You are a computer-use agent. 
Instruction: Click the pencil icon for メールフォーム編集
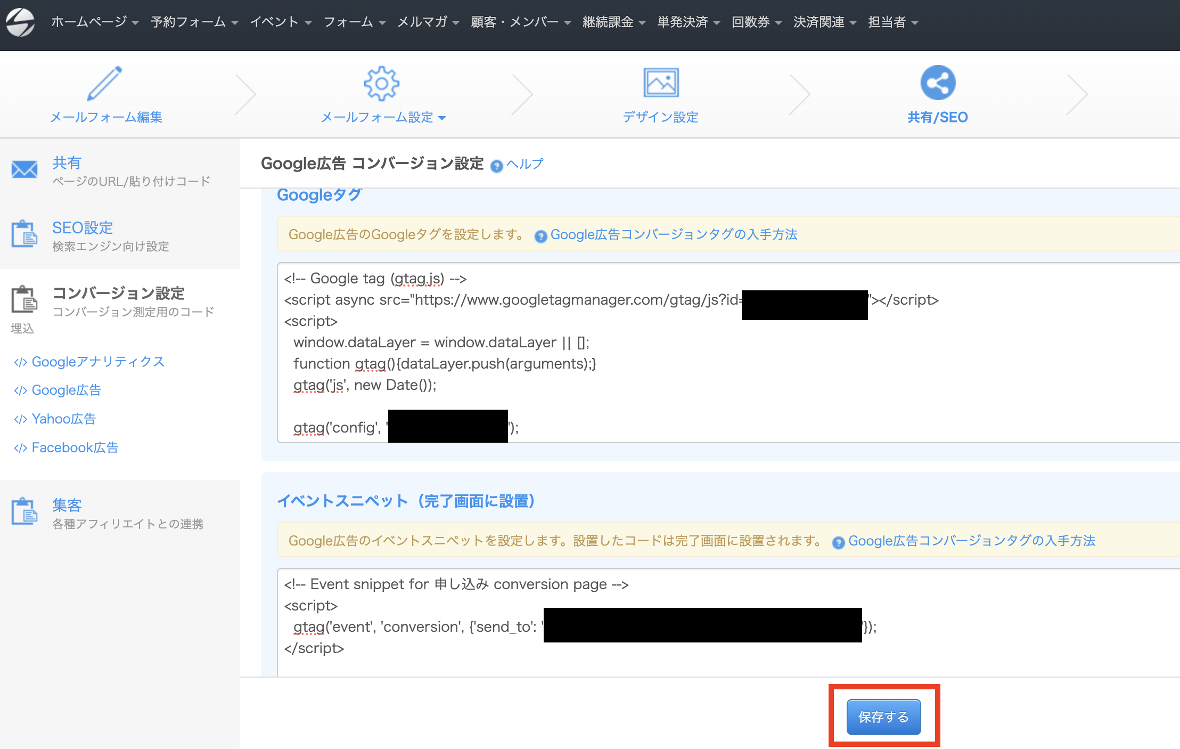(x=104, y=84)
